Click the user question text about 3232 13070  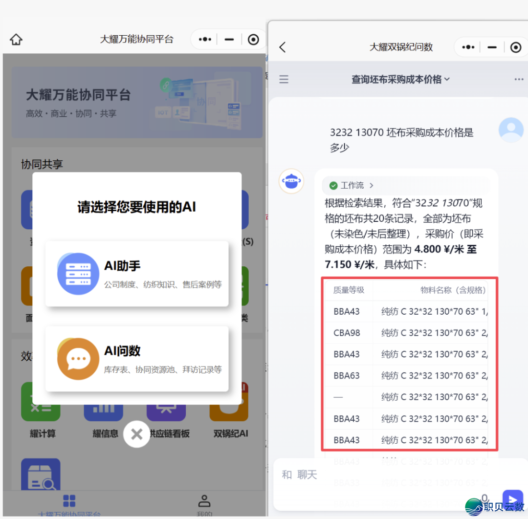click(401, 140)
